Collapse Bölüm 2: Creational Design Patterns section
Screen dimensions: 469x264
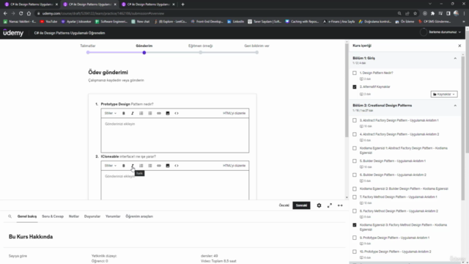(455, 106)
